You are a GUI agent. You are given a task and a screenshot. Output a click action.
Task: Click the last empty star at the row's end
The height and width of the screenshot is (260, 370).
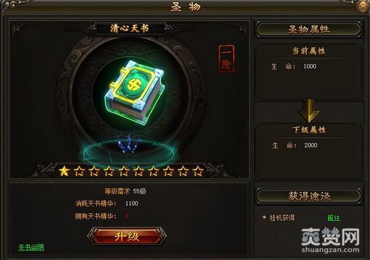tap(198, 171)
